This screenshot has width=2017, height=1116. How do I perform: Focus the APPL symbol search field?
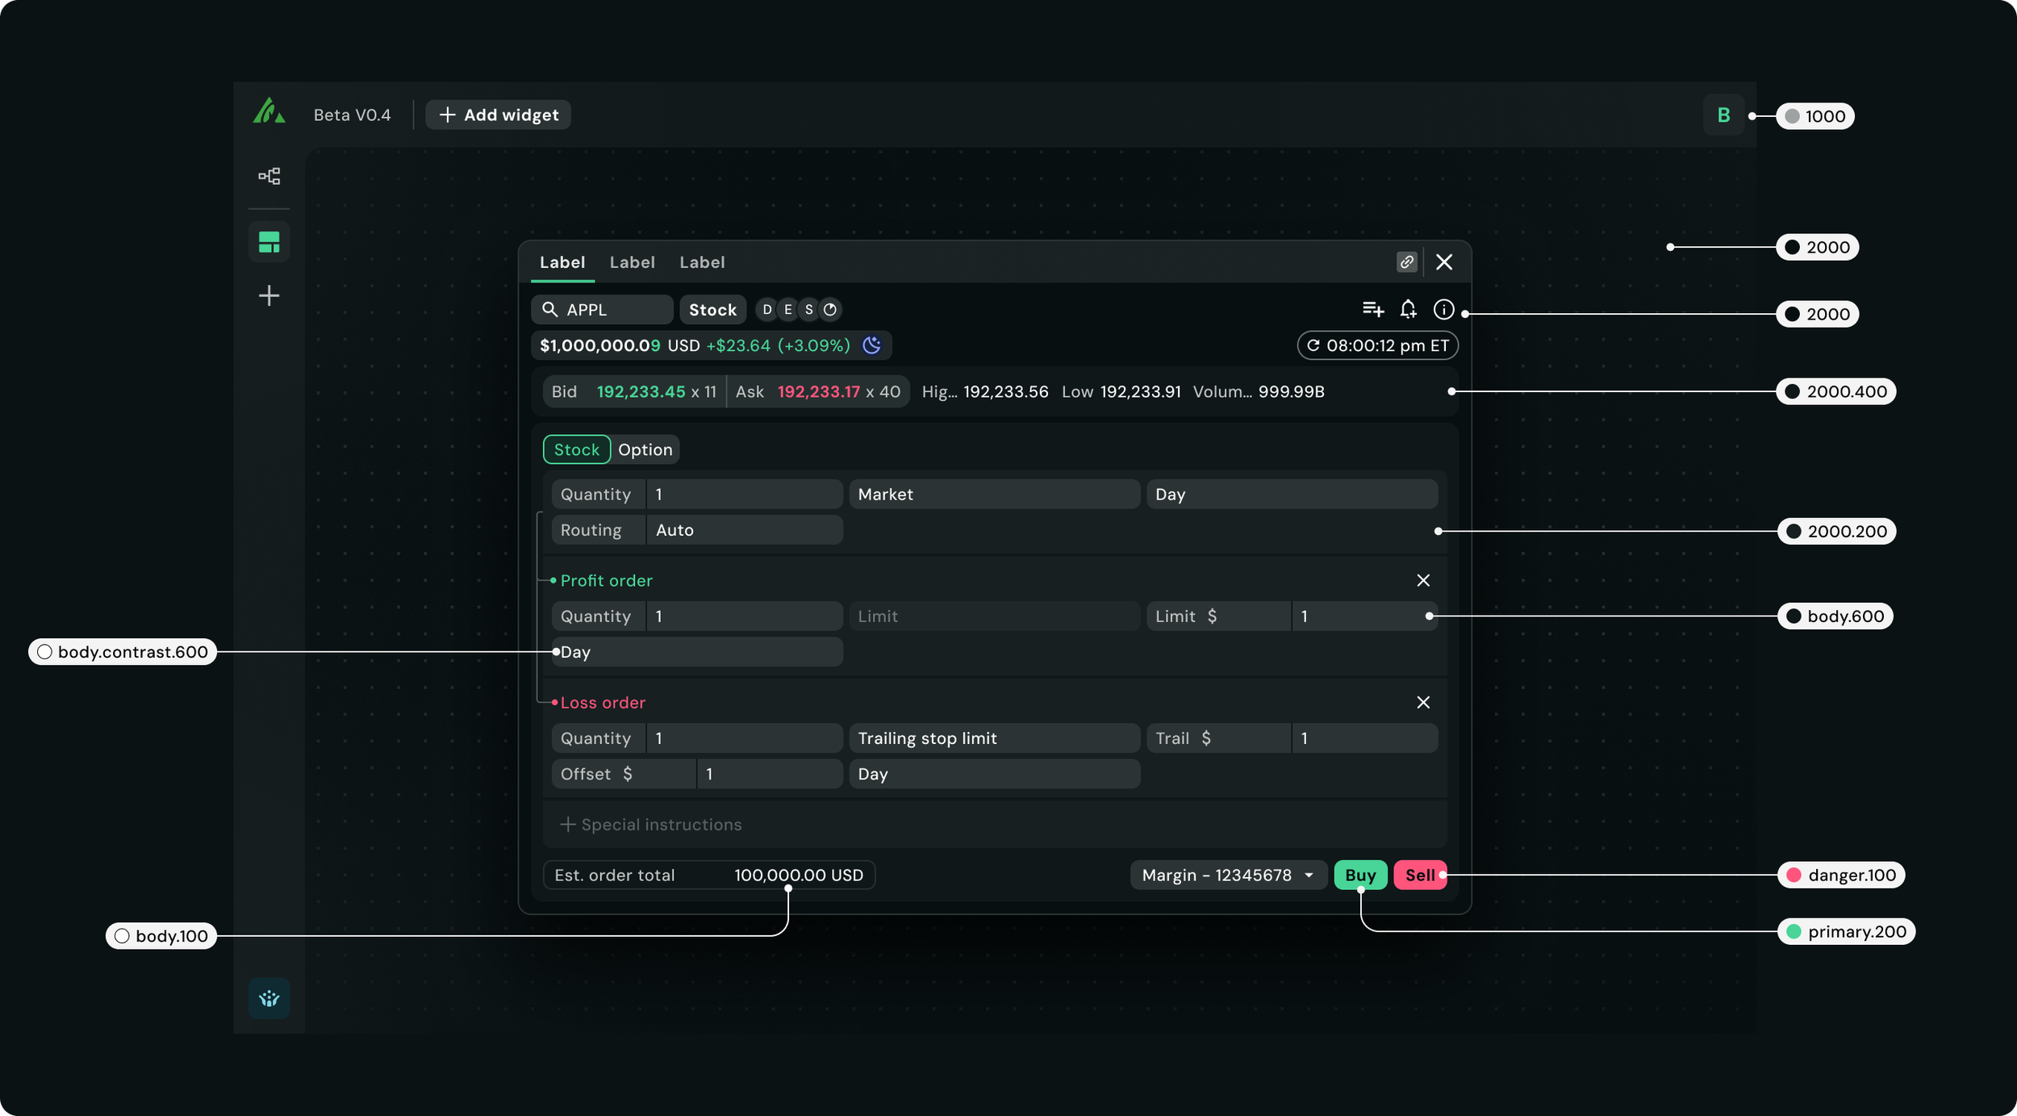pos(602,310)
